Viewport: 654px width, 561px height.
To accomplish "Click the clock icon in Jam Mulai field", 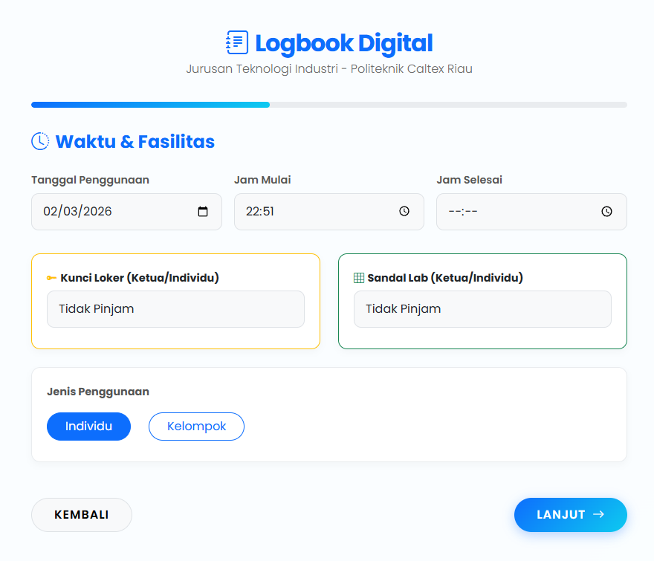I will click(x=403, y=211).
